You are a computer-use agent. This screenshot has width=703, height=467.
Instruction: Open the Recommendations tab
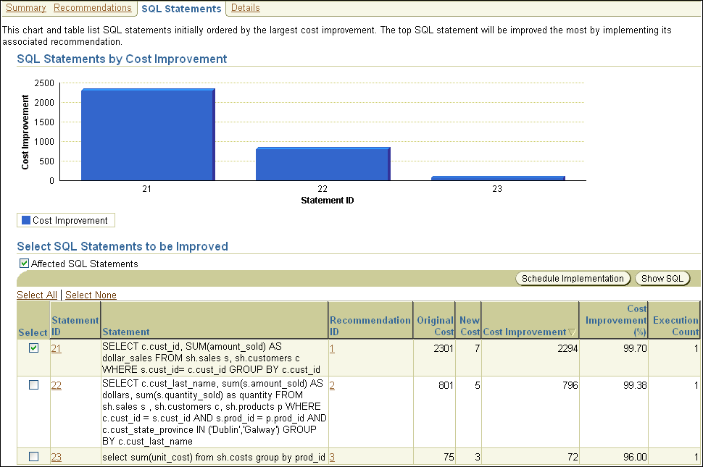[93, 8]
